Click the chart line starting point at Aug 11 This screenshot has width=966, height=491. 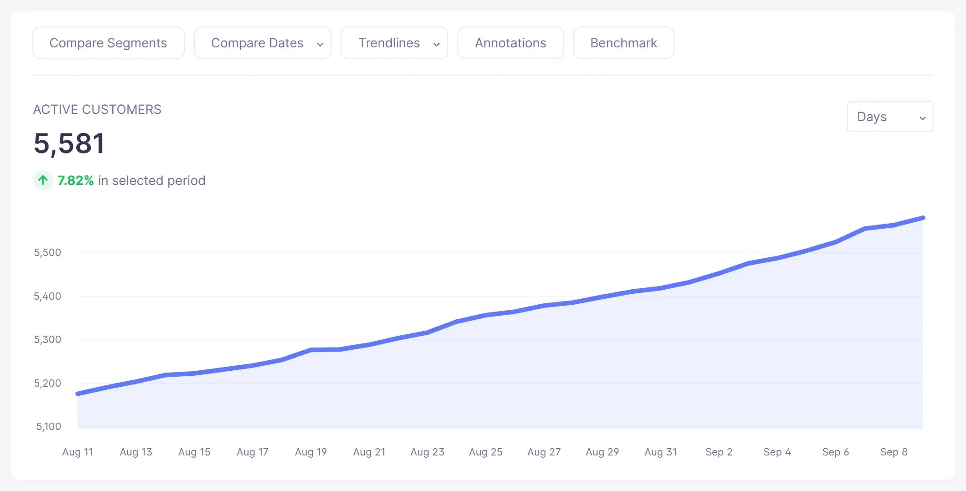78,394
